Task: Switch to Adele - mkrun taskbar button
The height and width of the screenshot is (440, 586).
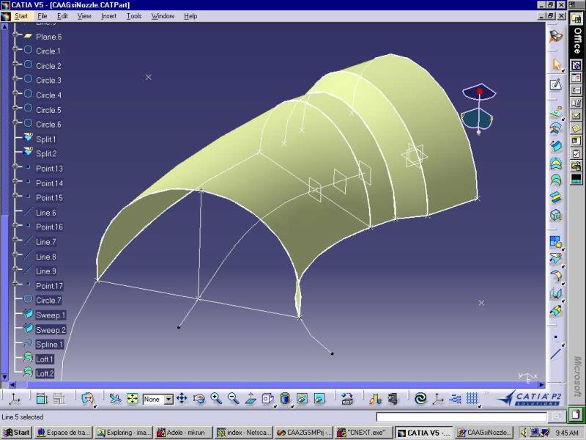Action: pyautogui.click(x=182, y=433)
